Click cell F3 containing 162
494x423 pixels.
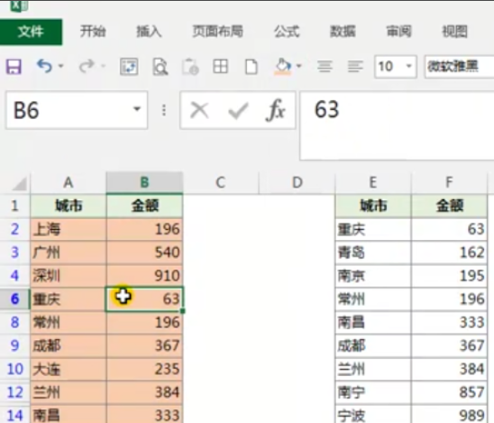[449, 253]
